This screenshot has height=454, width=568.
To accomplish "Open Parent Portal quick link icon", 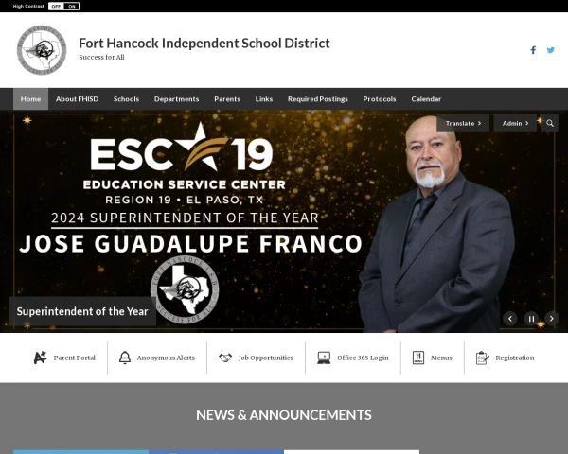I will click(x=40, y=358).
